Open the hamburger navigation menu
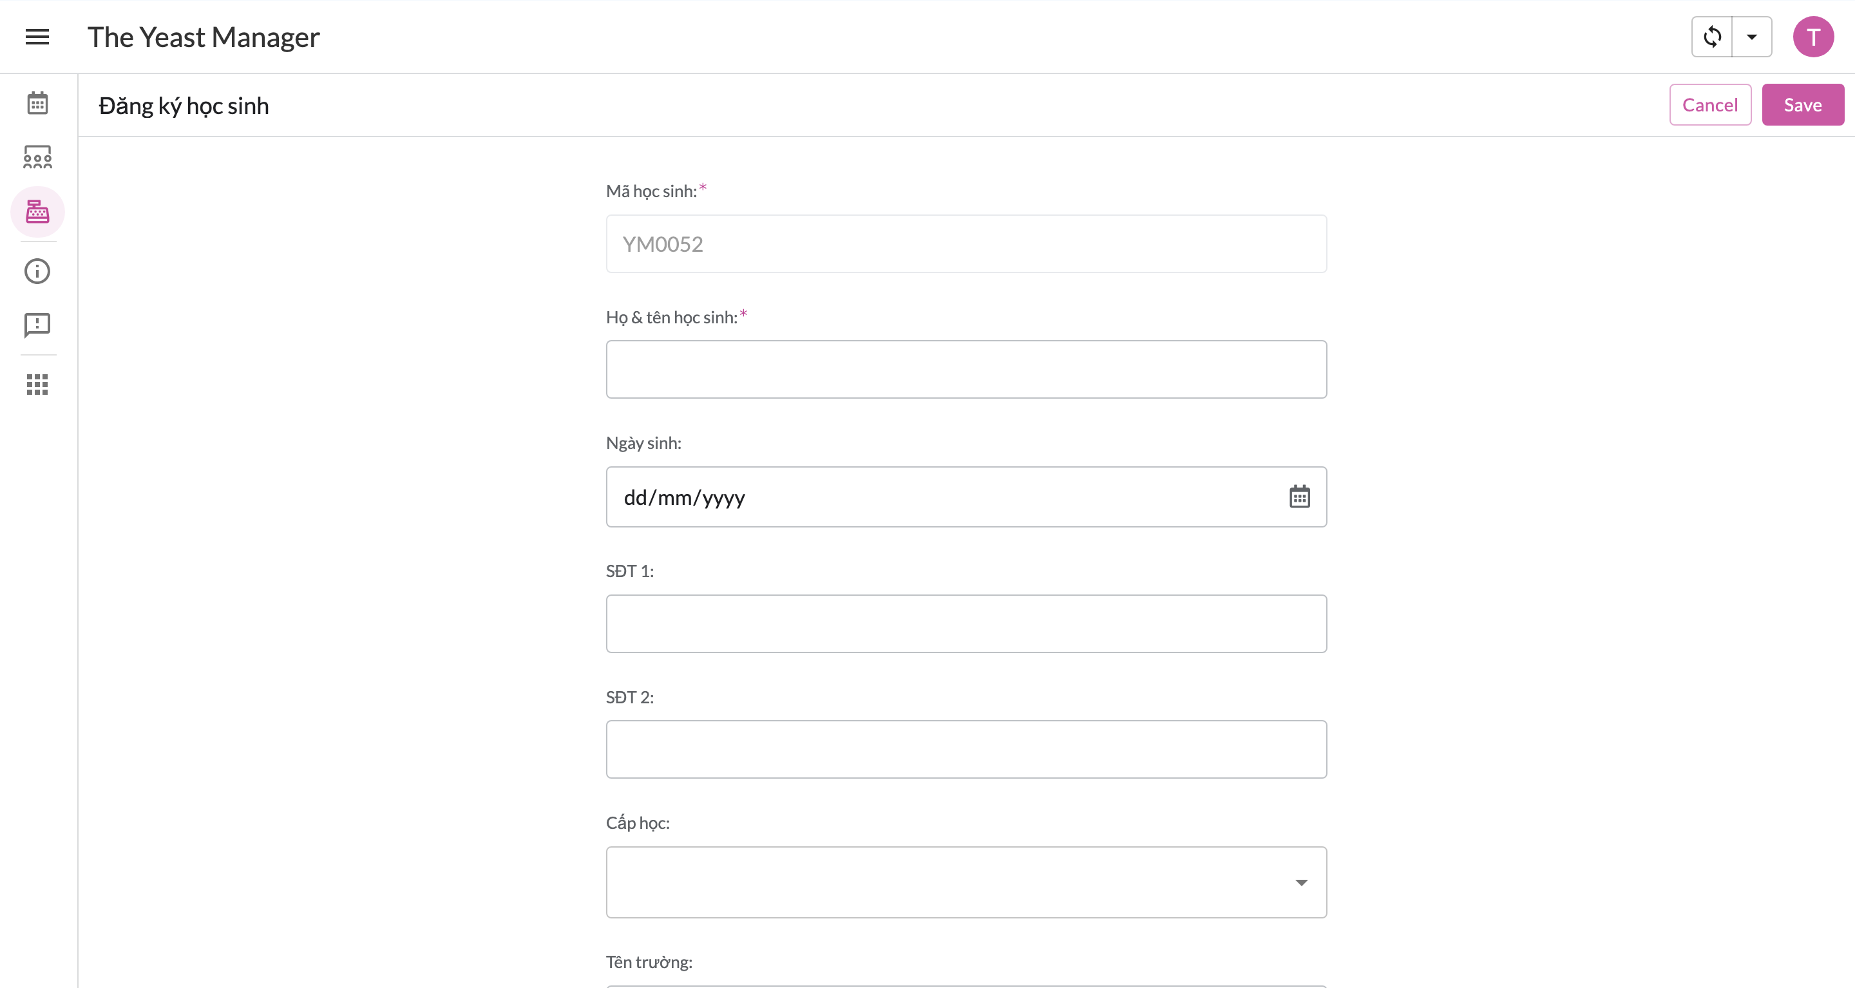The height and width of the screenshot is (988, 1855). click(x=37, y=37)
